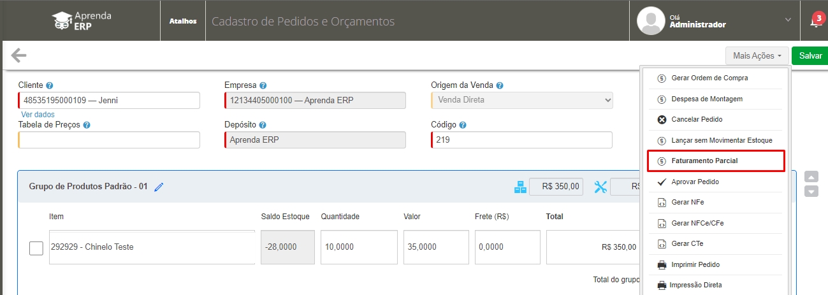Expand the Mais Ações dropdown
The height and width of the screenshot is (295, 828).
[757, 56]
